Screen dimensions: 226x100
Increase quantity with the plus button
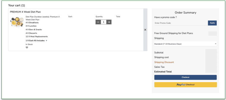109,22
